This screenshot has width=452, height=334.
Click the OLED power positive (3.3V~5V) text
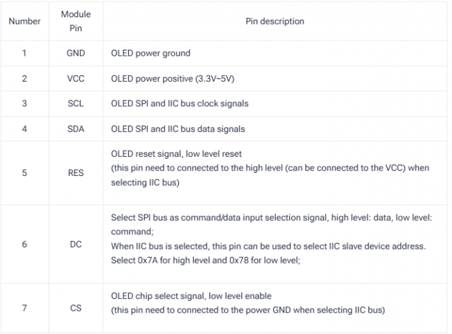173,78
